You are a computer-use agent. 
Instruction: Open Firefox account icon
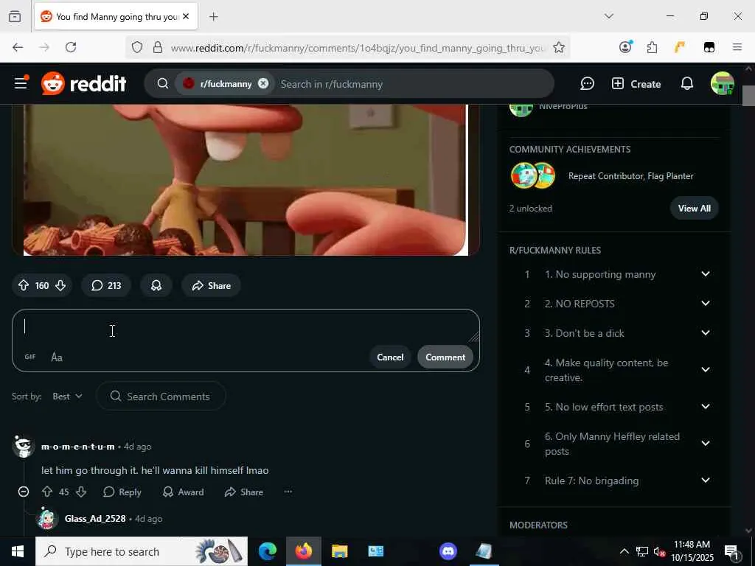(625, 46)
